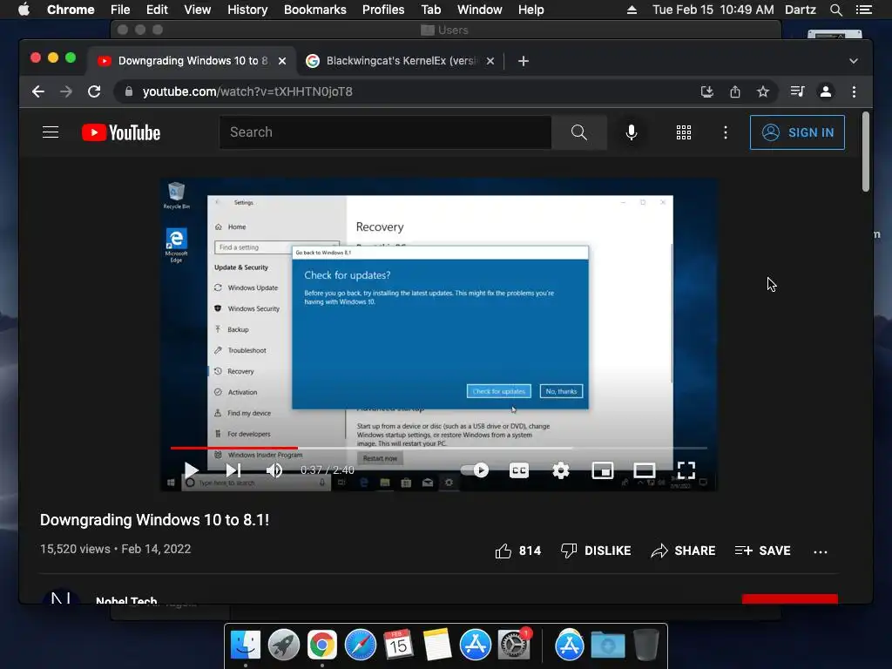This screenshot has width=892, height=669.
Task: Toggle closed captions
Action: [x=519, y=470]
